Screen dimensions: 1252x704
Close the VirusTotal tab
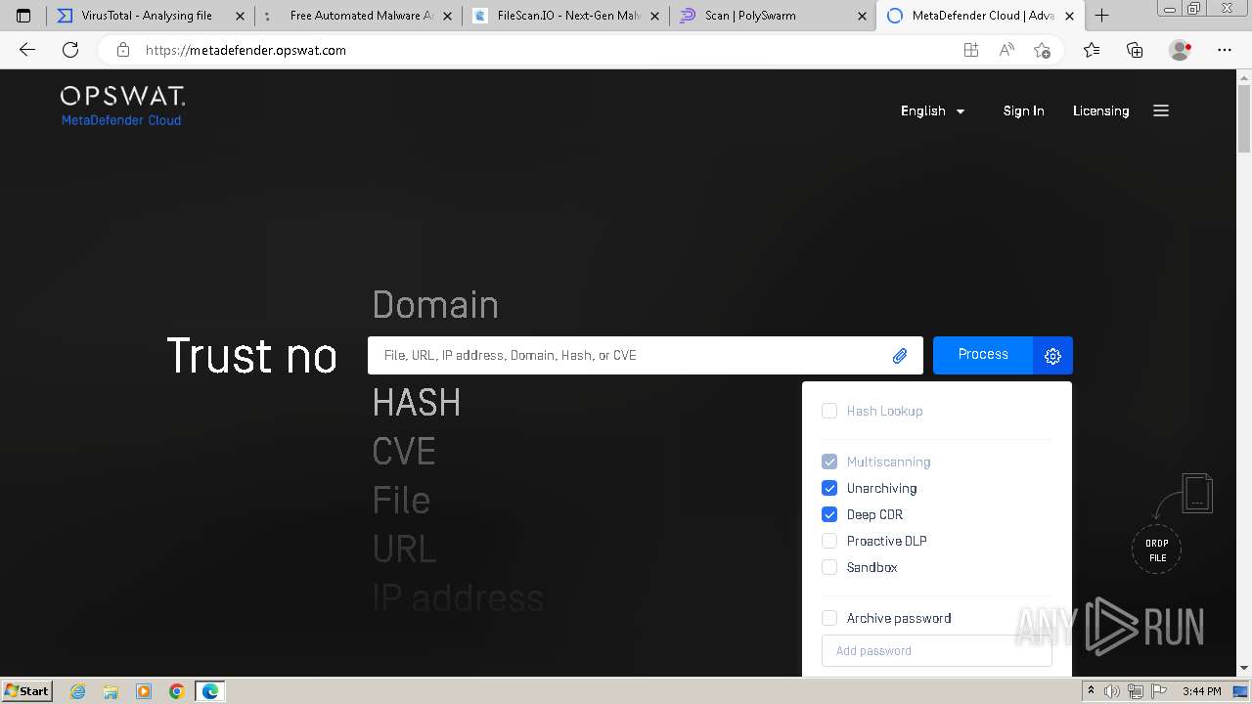pyautogui.click(x=240, y=16)
